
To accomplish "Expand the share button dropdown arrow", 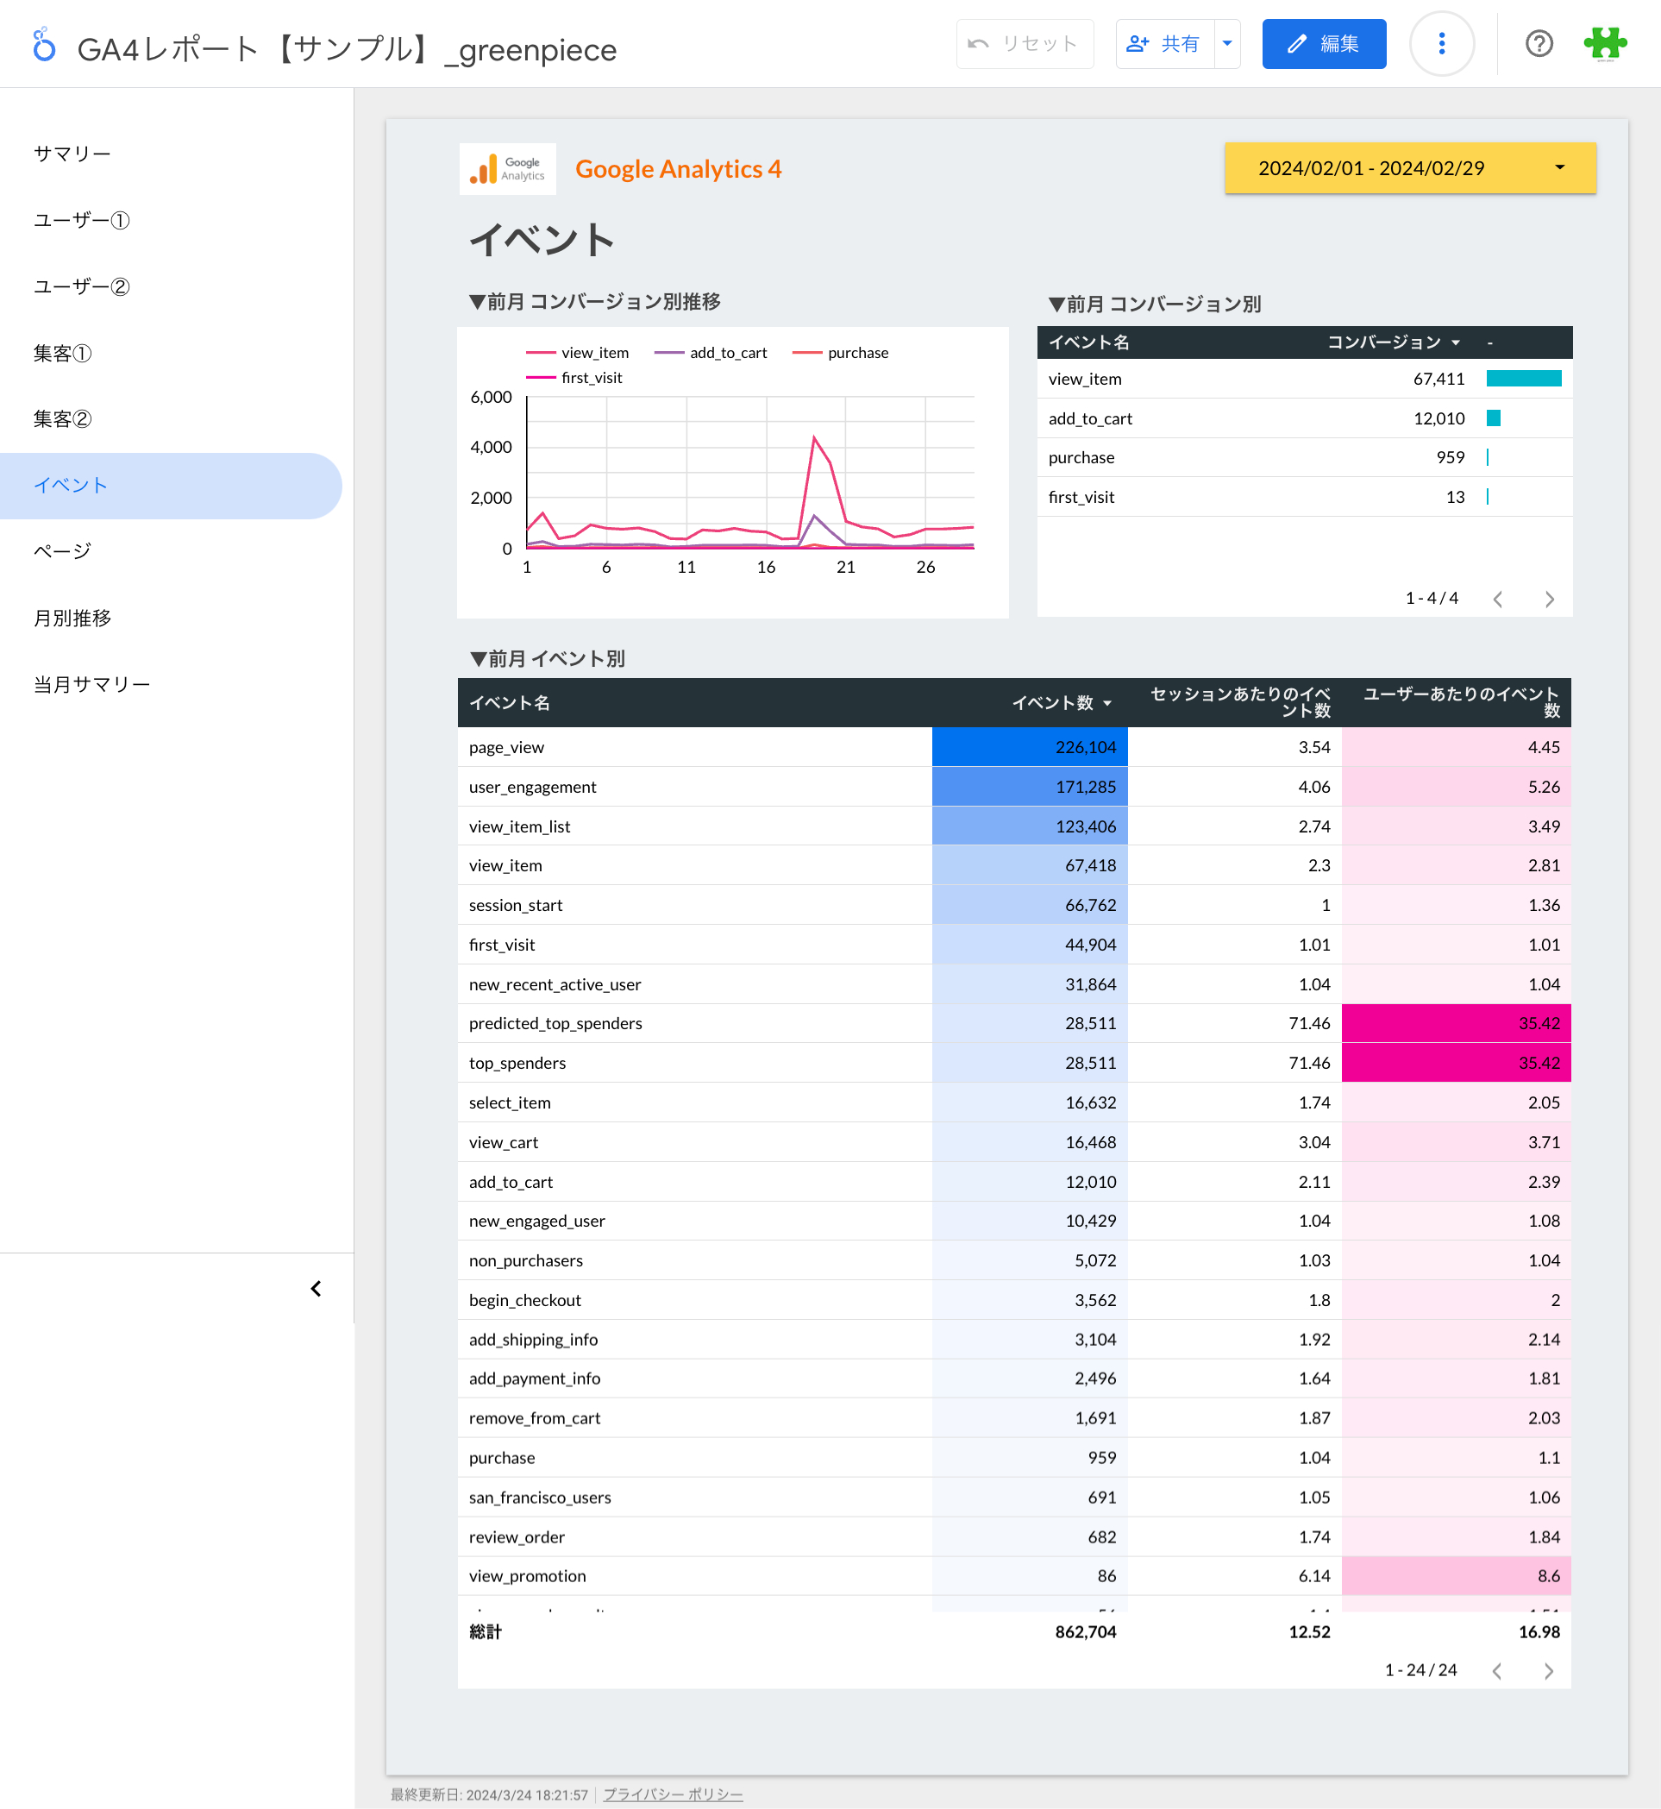I will point(1227,44).
